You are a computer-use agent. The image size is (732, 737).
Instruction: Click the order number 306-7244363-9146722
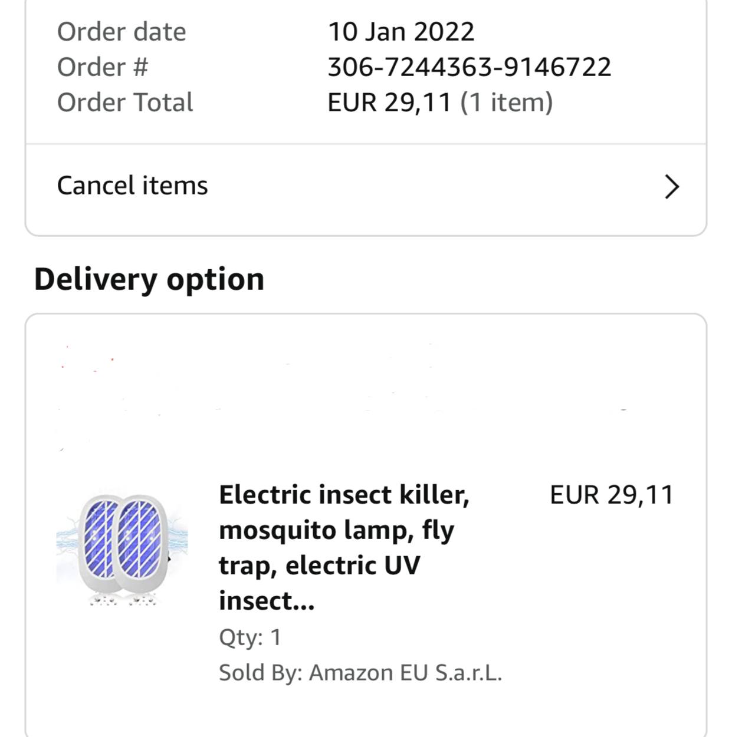(469, 67)
